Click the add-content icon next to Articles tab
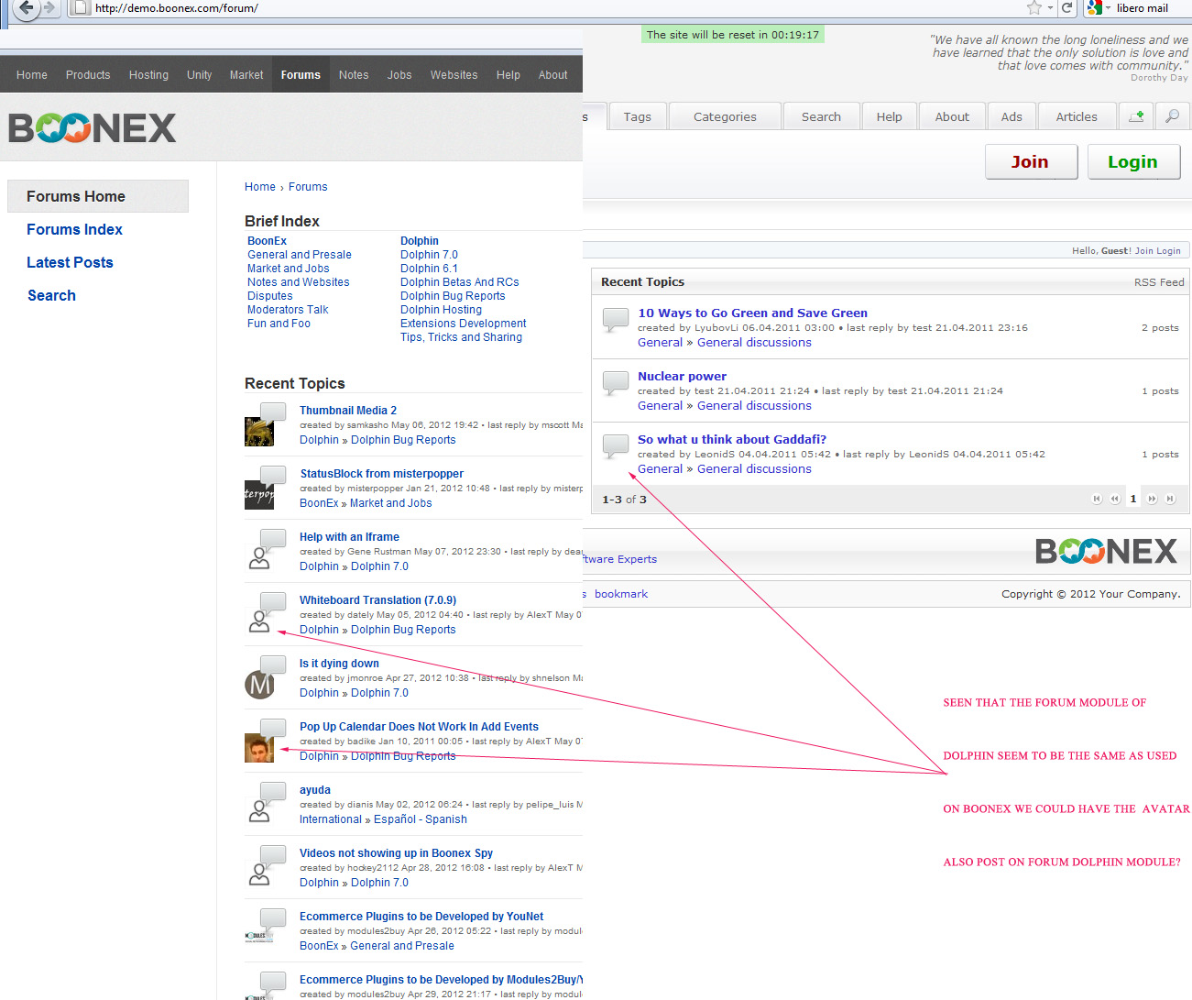Screen dimensions: 1192x1000 (1136, 116)
